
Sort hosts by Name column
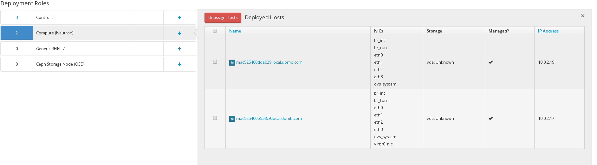235,31
